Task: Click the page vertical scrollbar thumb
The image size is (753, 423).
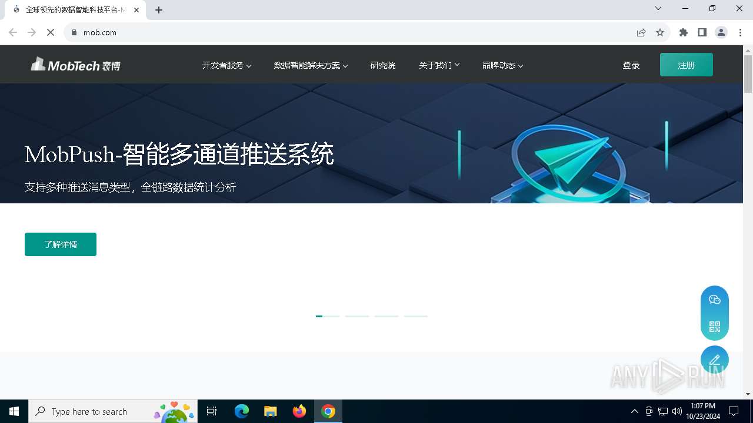Action: coord(748,73)
